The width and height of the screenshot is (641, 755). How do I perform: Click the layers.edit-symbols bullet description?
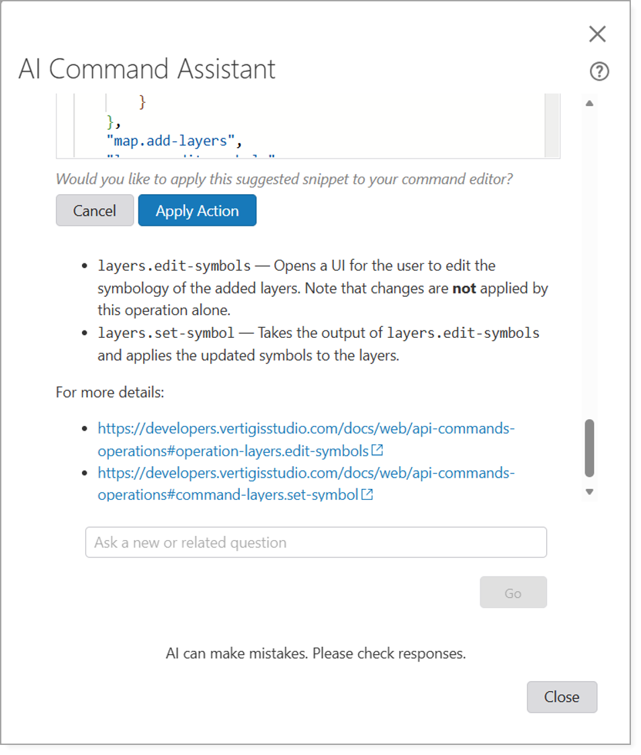(323, 288)
